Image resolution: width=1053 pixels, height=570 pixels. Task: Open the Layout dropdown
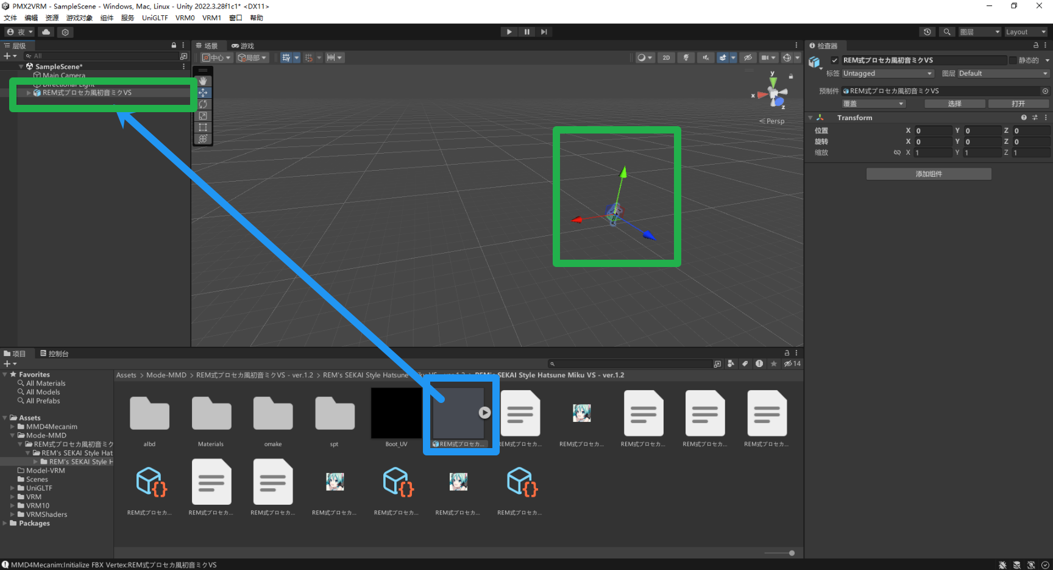(1025, 32)
